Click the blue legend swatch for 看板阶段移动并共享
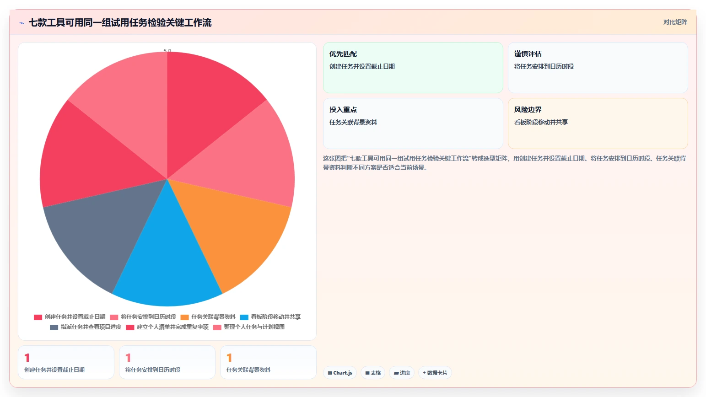Image resolution: width=706 pixels, height=397 pixels. [244, 317]
